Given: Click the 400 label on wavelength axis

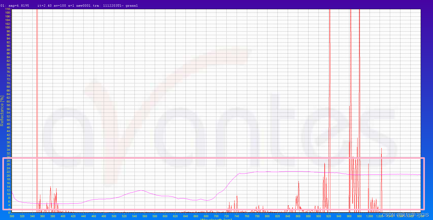Looking at the screenshot, I should click(x=63, y=216).
